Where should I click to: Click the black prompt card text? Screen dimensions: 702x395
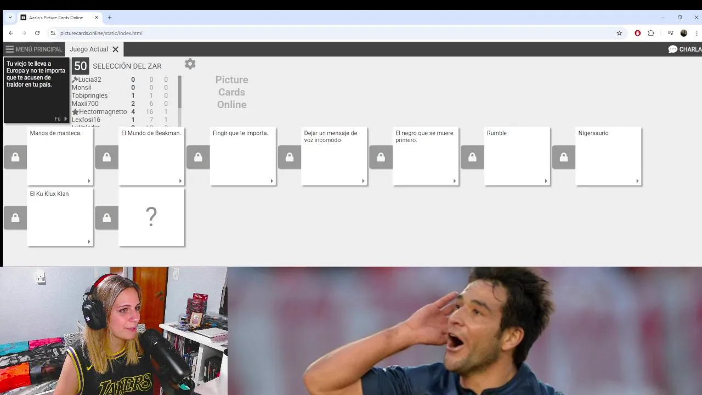click(x=36, y=74)
